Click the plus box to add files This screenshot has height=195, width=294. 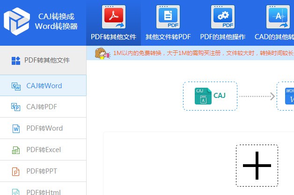pyautogui.click(x=257, y=166)
